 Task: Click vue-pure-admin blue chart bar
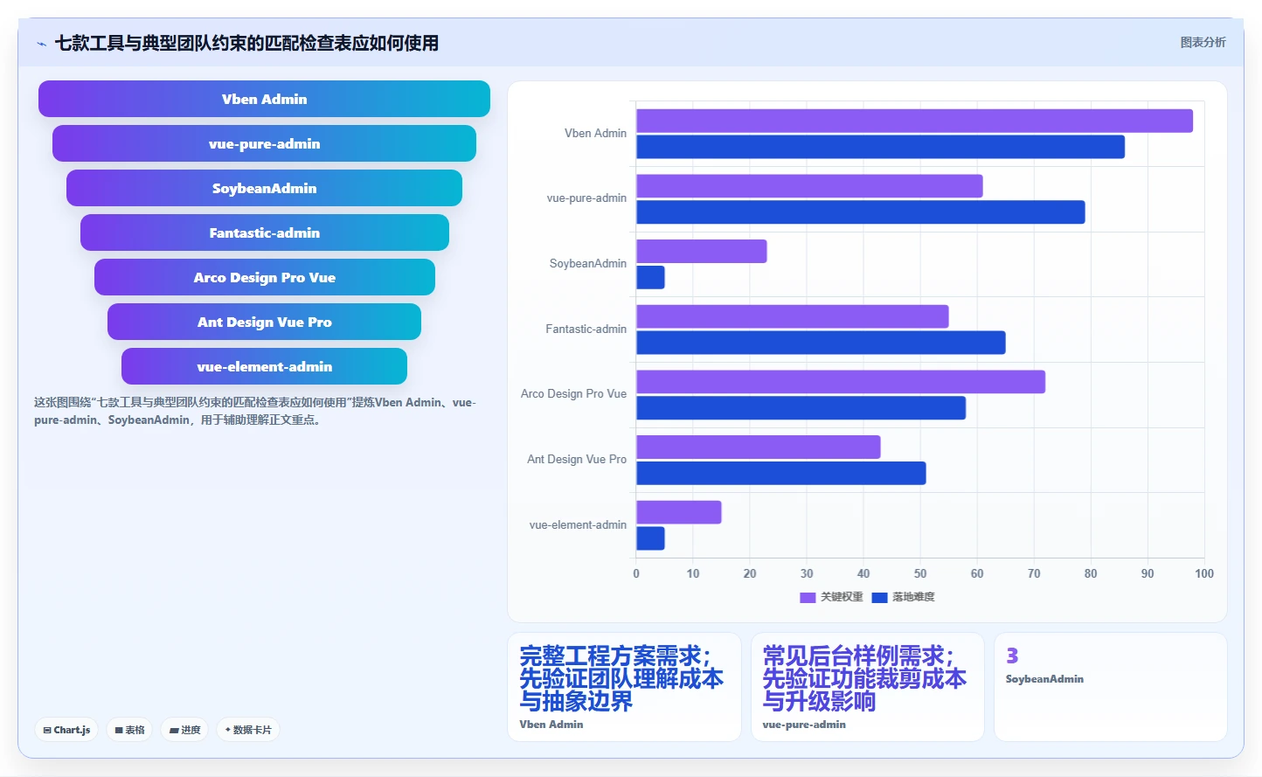point(861,212)
